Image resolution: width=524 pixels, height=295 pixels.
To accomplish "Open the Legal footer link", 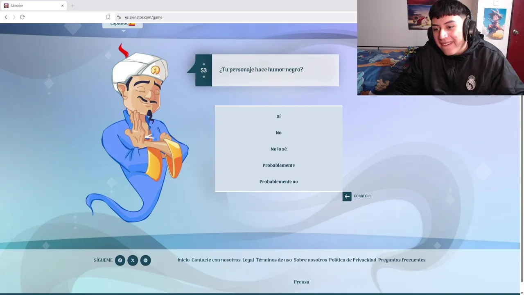I will pyautogui.click(x=248, y=260).
